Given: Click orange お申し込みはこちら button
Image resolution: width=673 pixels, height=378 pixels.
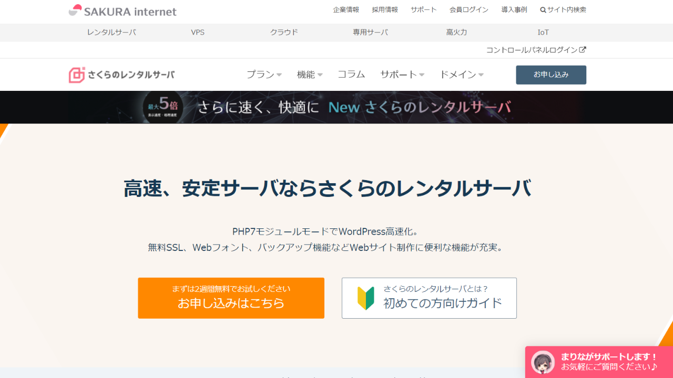Looking at the screenshot, I should click(231, 298).
